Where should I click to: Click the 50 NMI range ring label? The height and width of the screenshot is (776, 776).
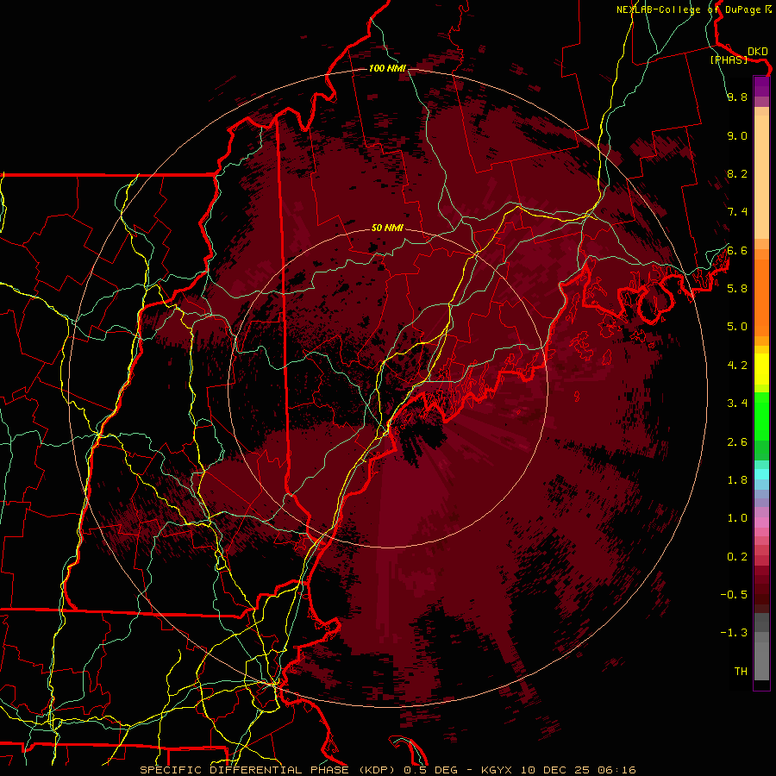pos(387,228)
